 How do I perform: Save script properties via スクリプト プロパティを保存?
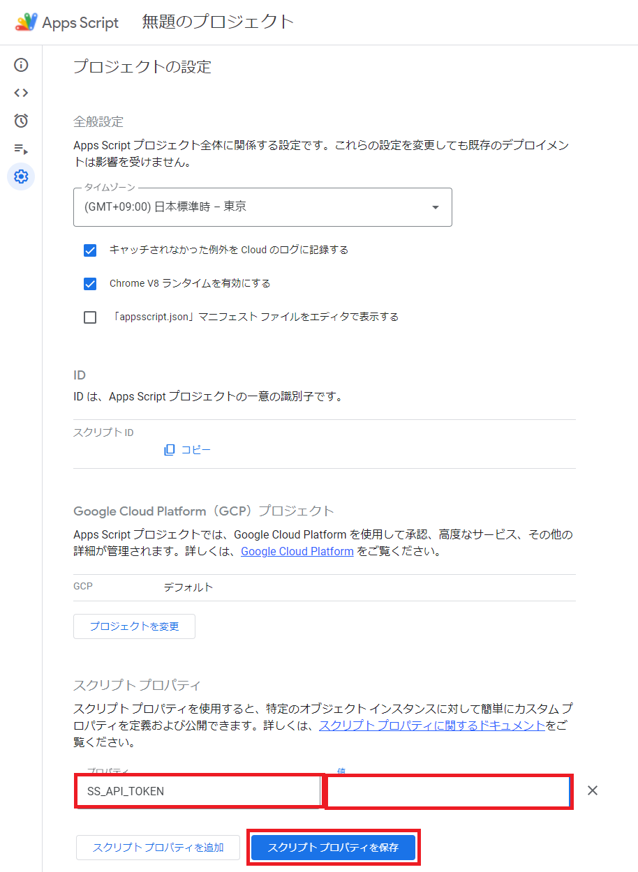point(334,848)
